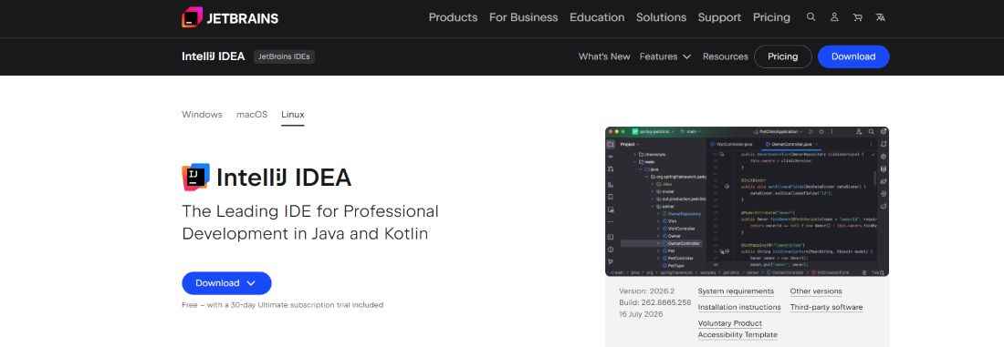Click the free 30-day trial note text
1004x347 pixels.
point(282,305)
